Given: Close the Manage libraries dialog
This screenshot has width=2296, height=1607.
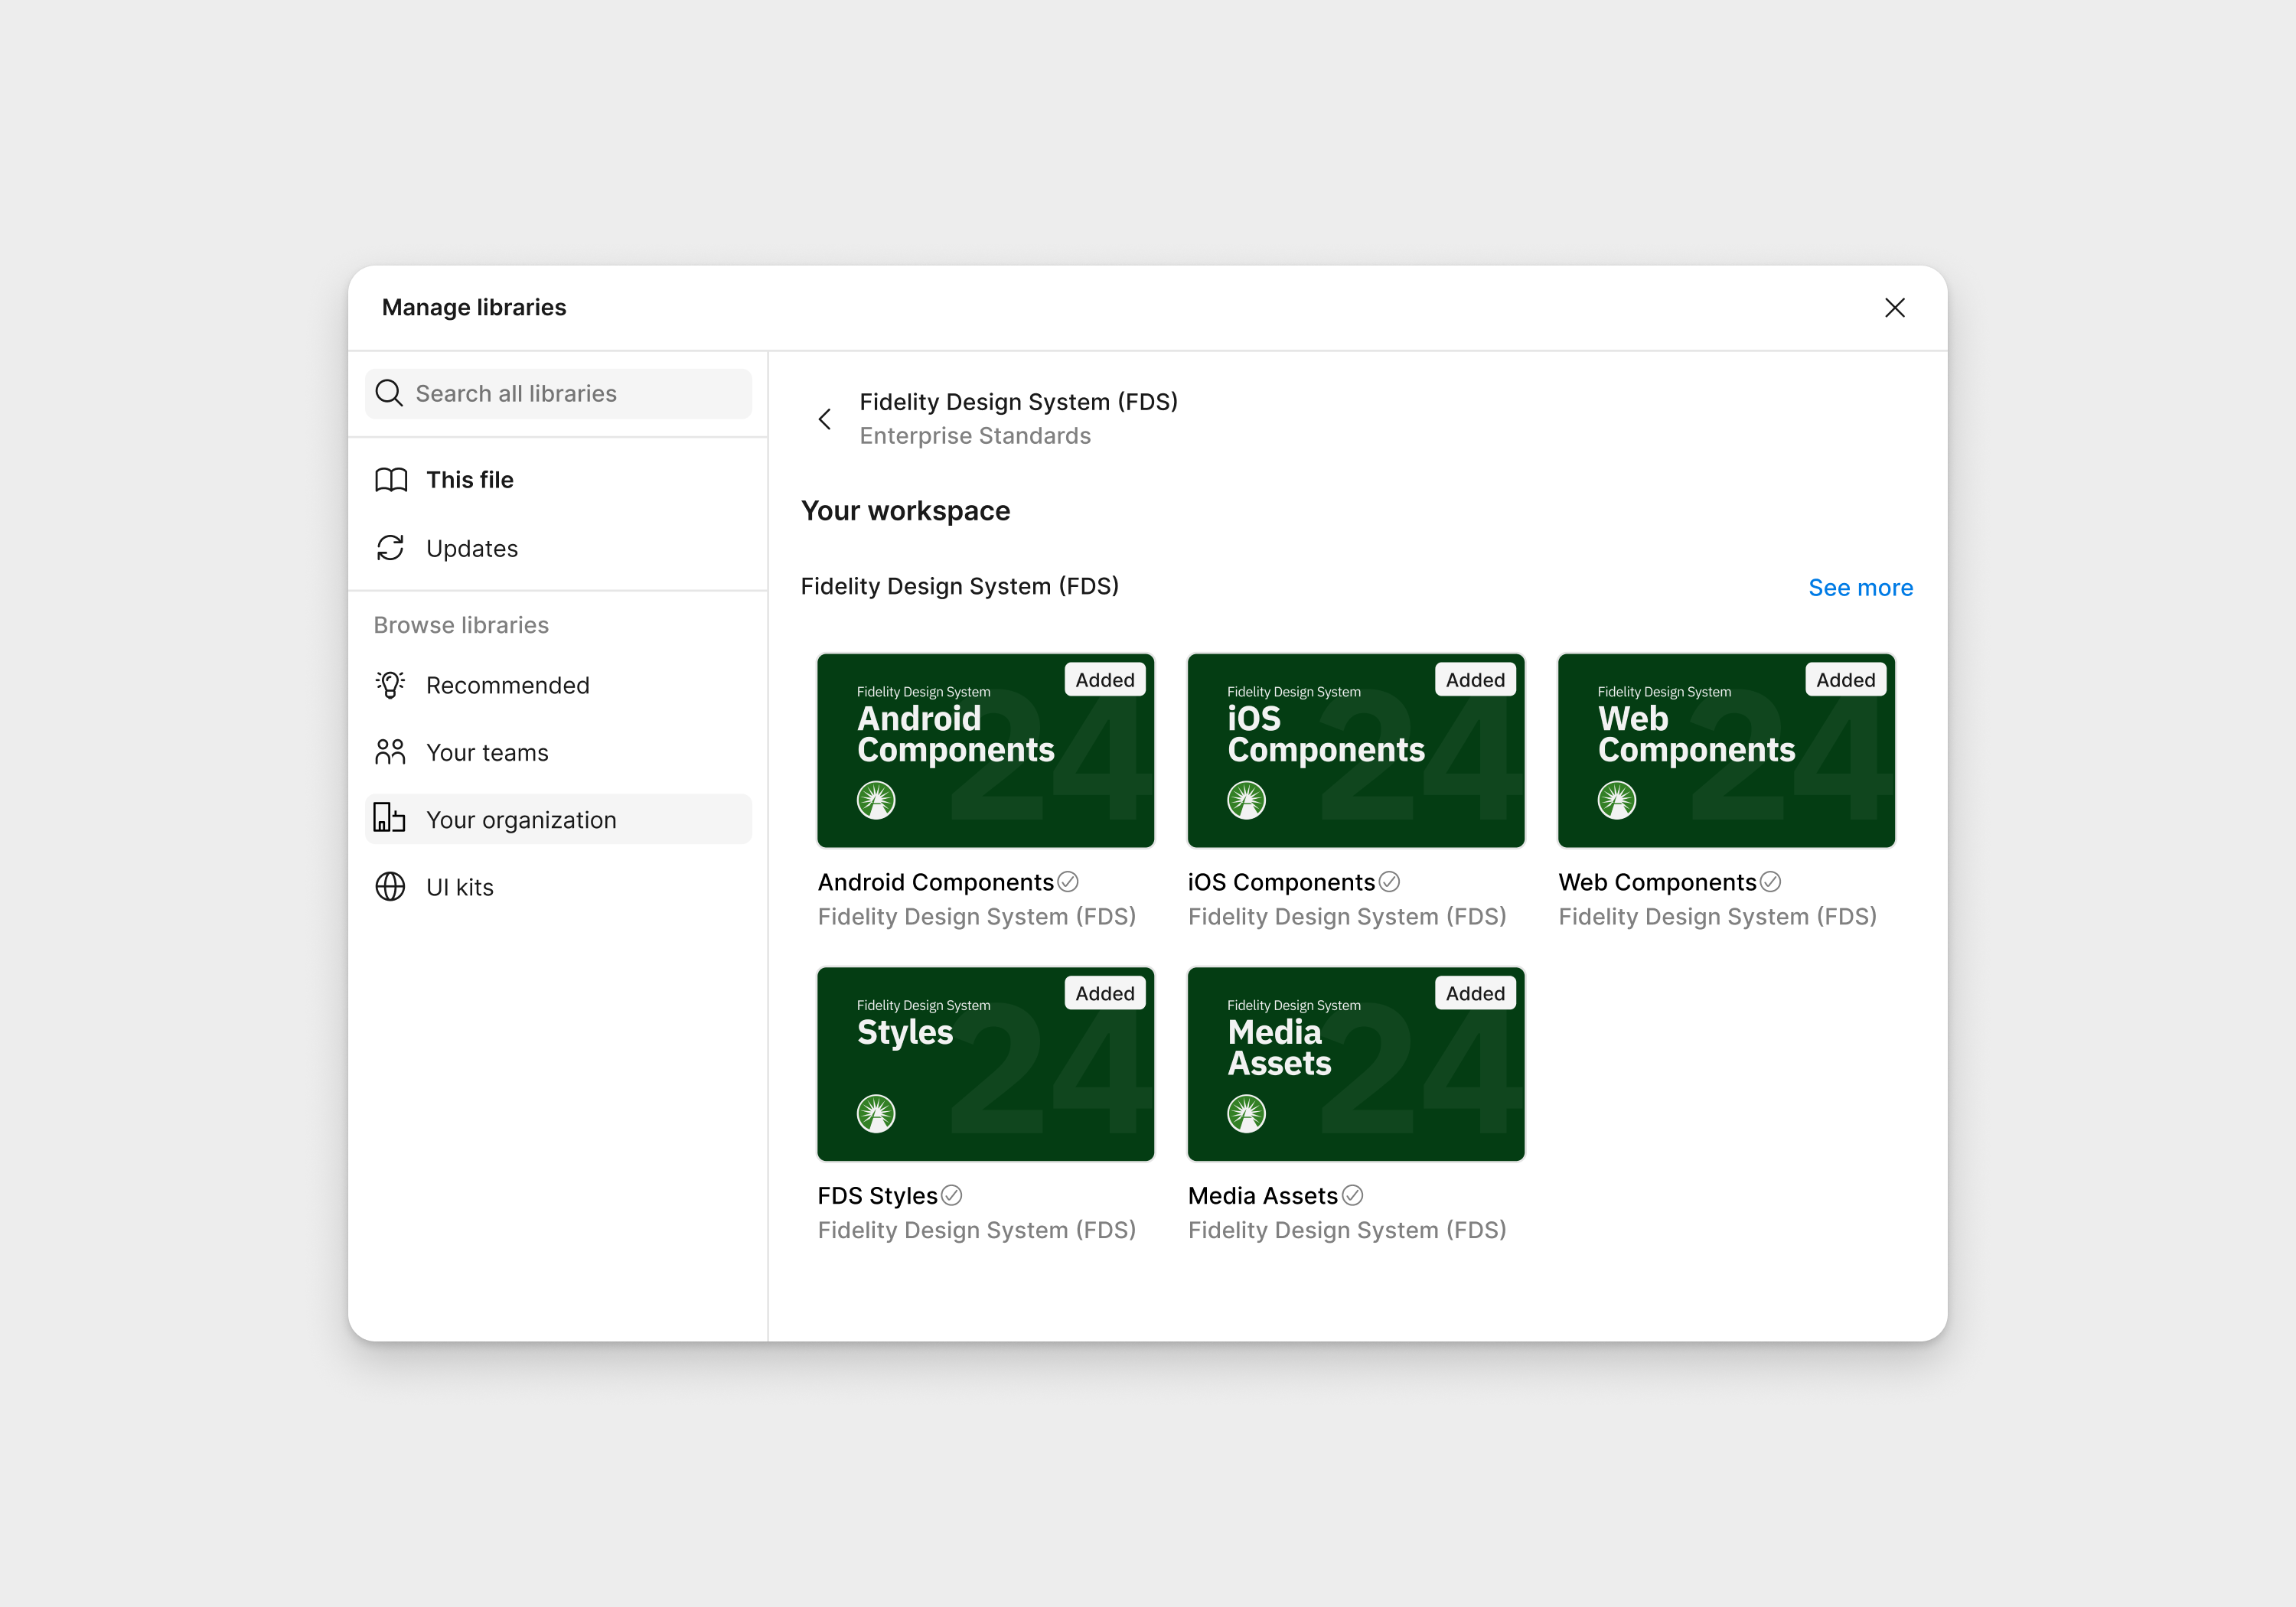Looking at the screenshot, I should tap(1894, 307).
